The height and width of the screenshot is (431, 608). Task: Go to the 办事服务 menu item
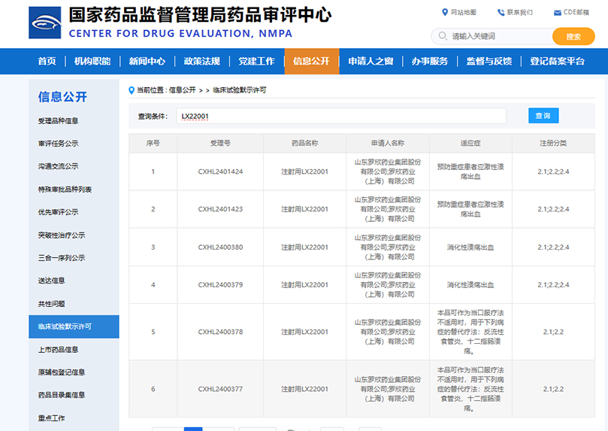point(429,62)
